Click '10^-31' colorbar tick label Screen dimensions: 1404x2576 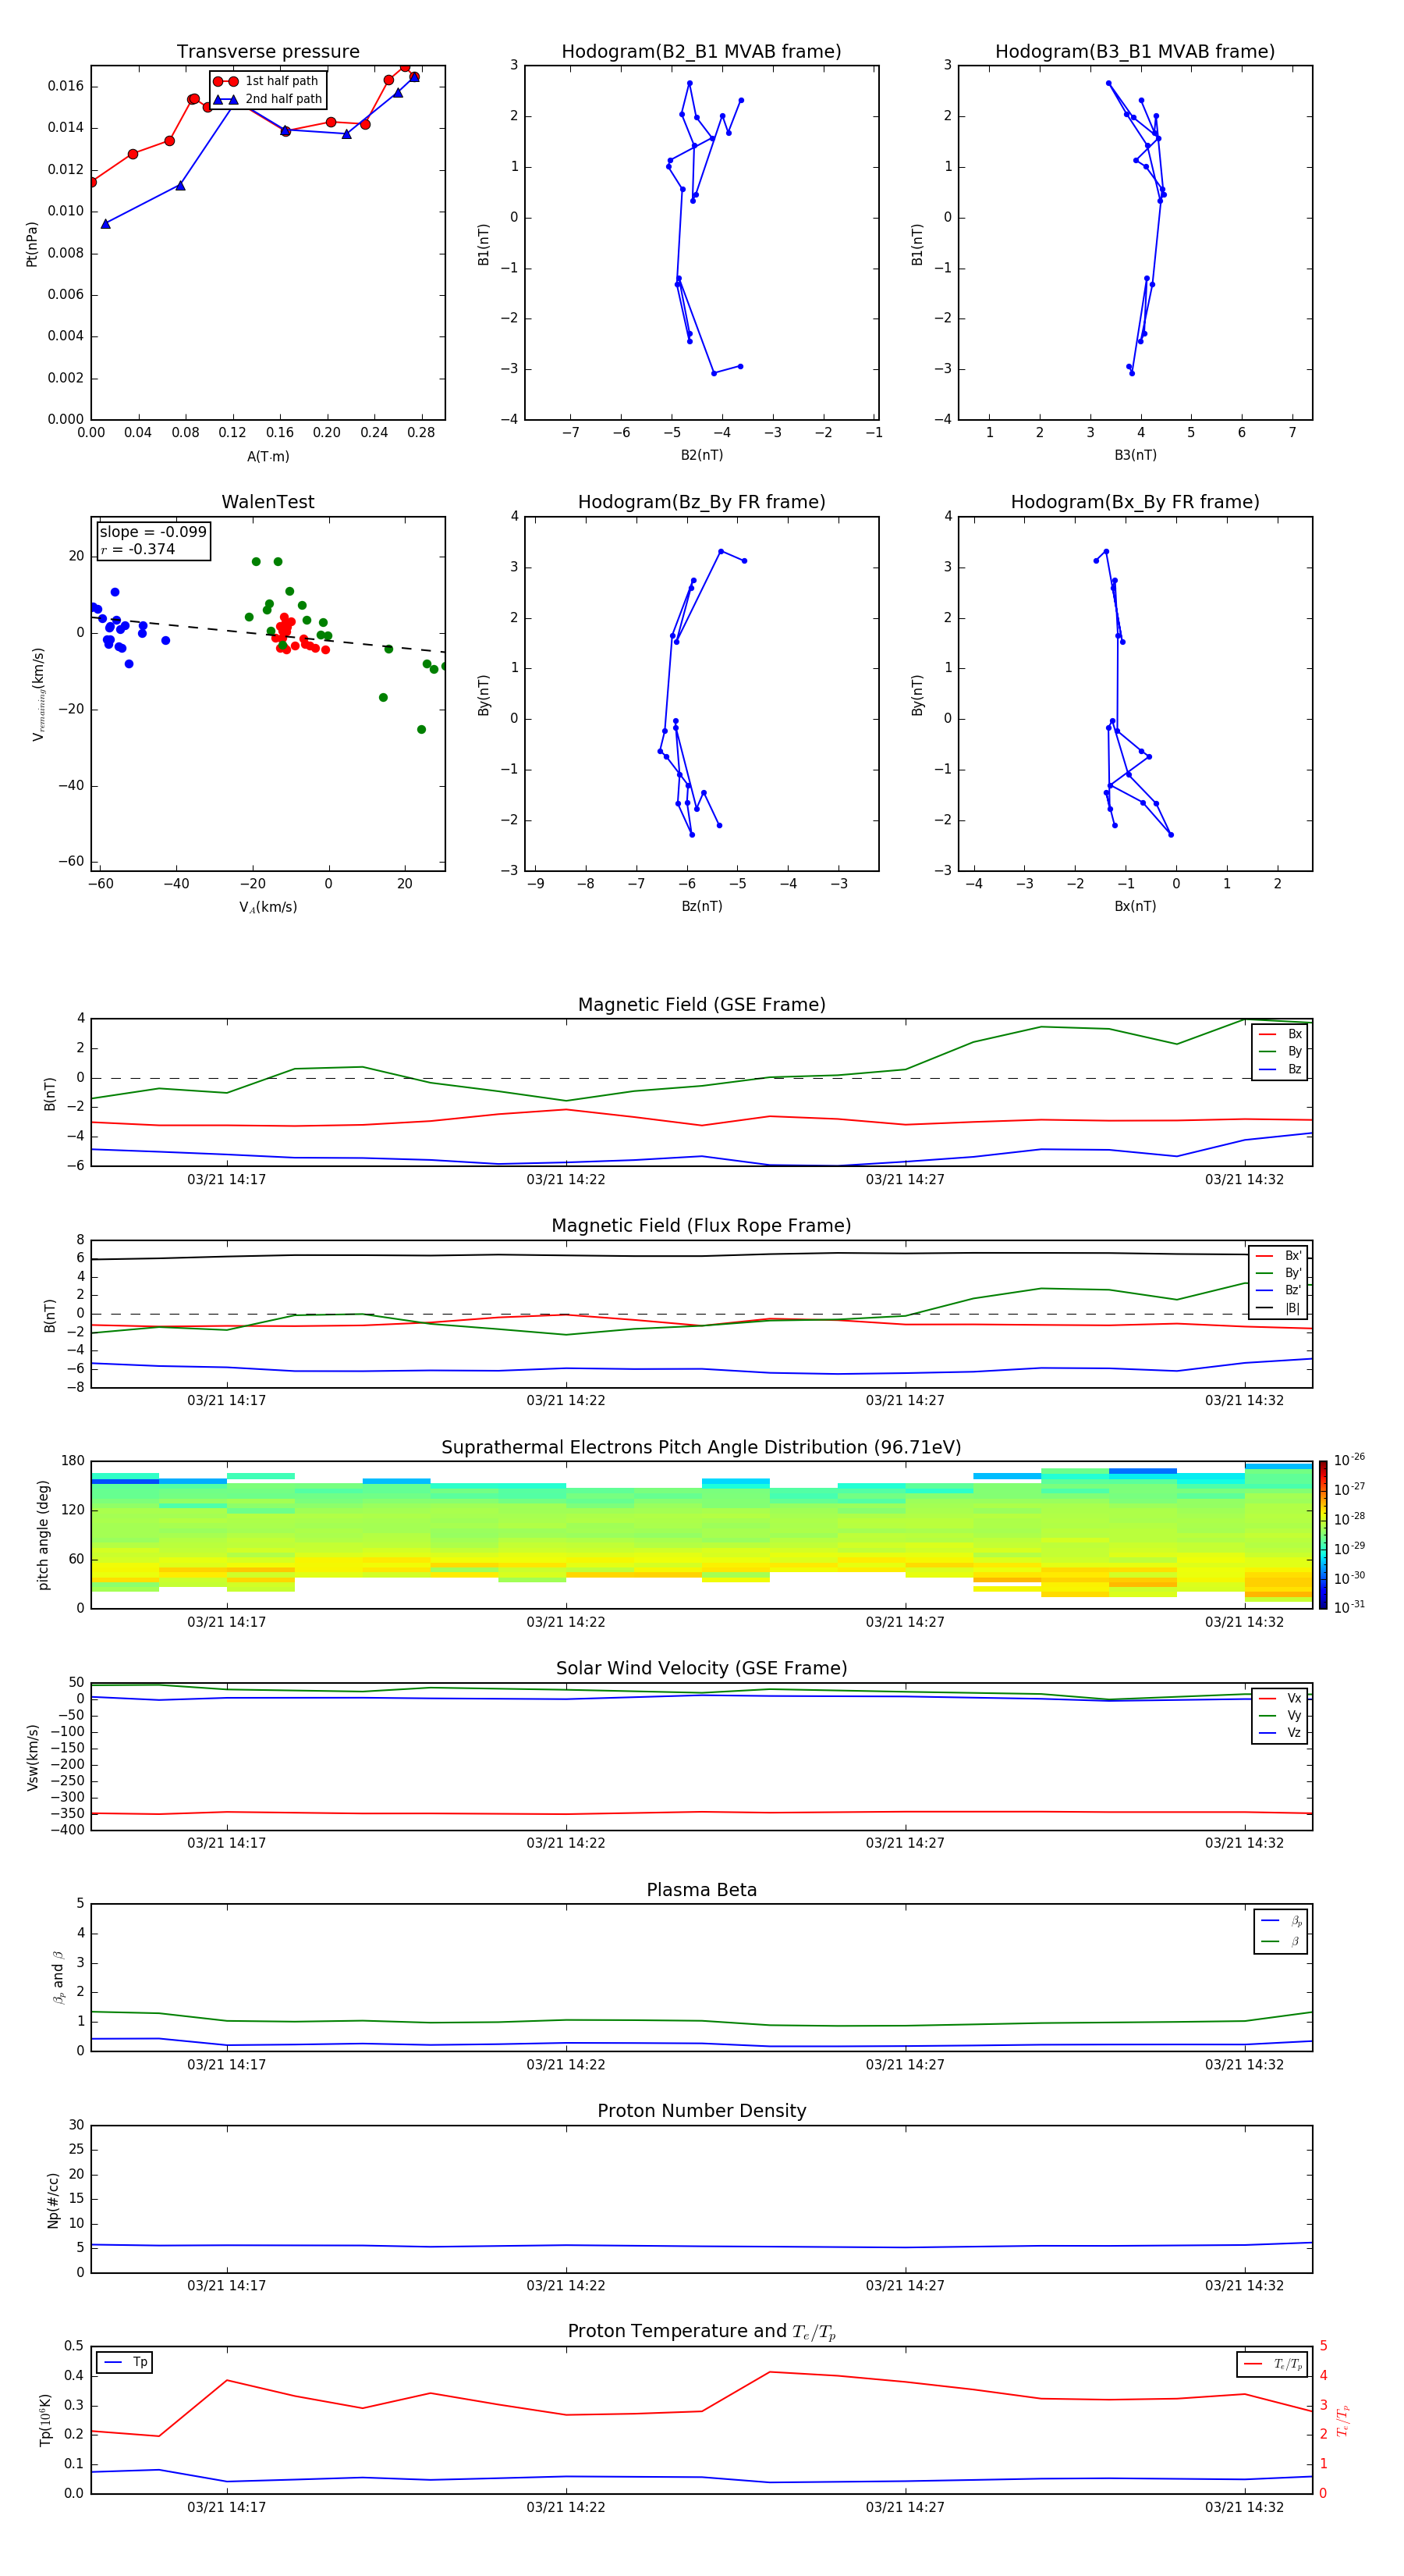click(x=1349, y=1607)
